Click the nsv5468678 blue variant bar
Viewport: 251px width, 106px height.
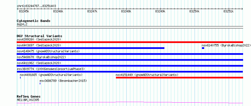(130, 60)
